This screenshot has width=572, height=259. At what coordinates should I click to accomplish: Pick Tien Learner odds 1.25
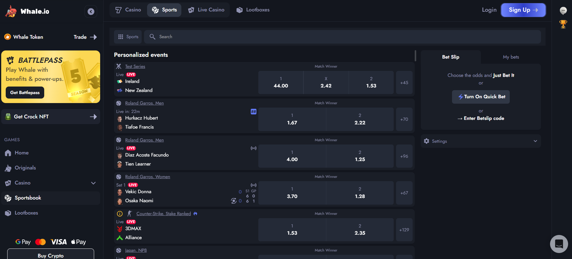click(360, 156)
